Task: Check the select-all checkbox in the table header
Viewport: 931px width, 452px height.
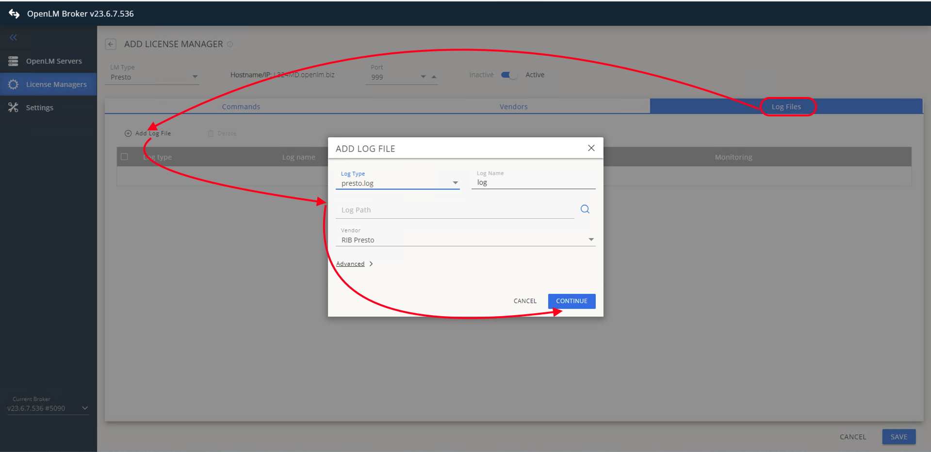Action: pyautogui.click(x=124, y=157)
